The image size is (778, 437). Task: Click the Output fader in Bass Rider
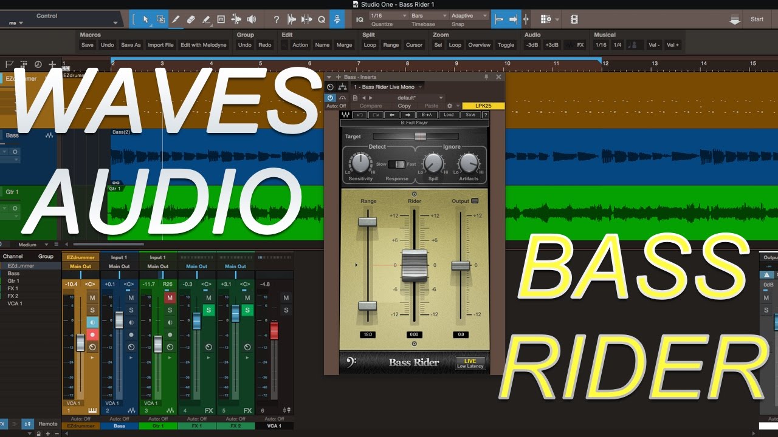point(461,265)
